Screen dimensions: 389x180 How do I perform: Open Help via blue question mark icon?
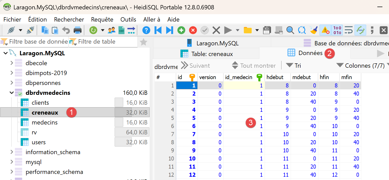click(x=146, y=30)
